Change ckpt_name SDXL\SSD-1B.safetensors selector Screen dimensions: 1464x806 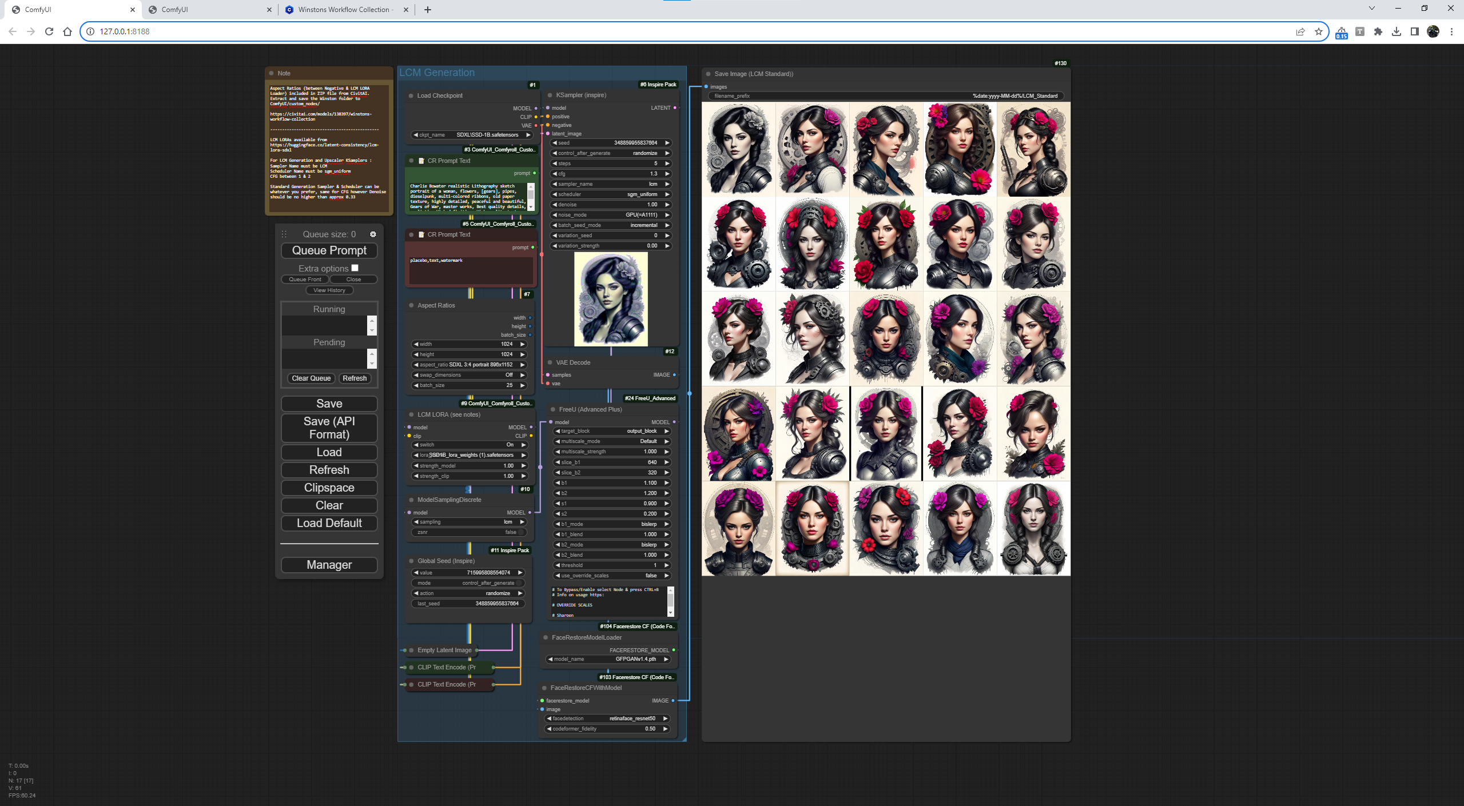(x=471, y=135)
